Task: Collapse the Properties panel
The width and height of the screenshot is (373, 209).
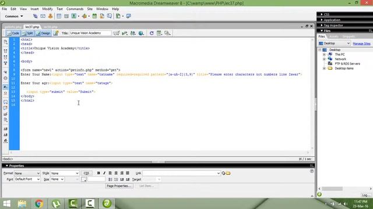Action: click(x=7, y=165)
